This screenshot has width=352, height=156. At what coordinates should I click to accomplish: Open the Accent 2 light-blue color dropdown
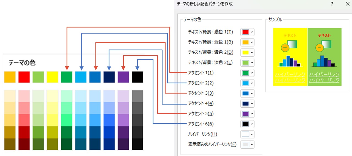click(x=247, y=83)
